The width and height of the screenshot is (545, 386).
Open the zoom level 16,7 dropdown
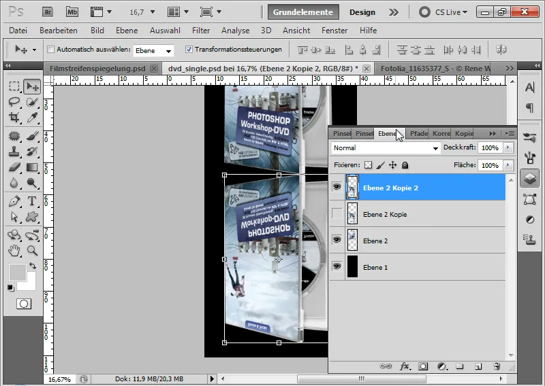click(x=152, y=12)
